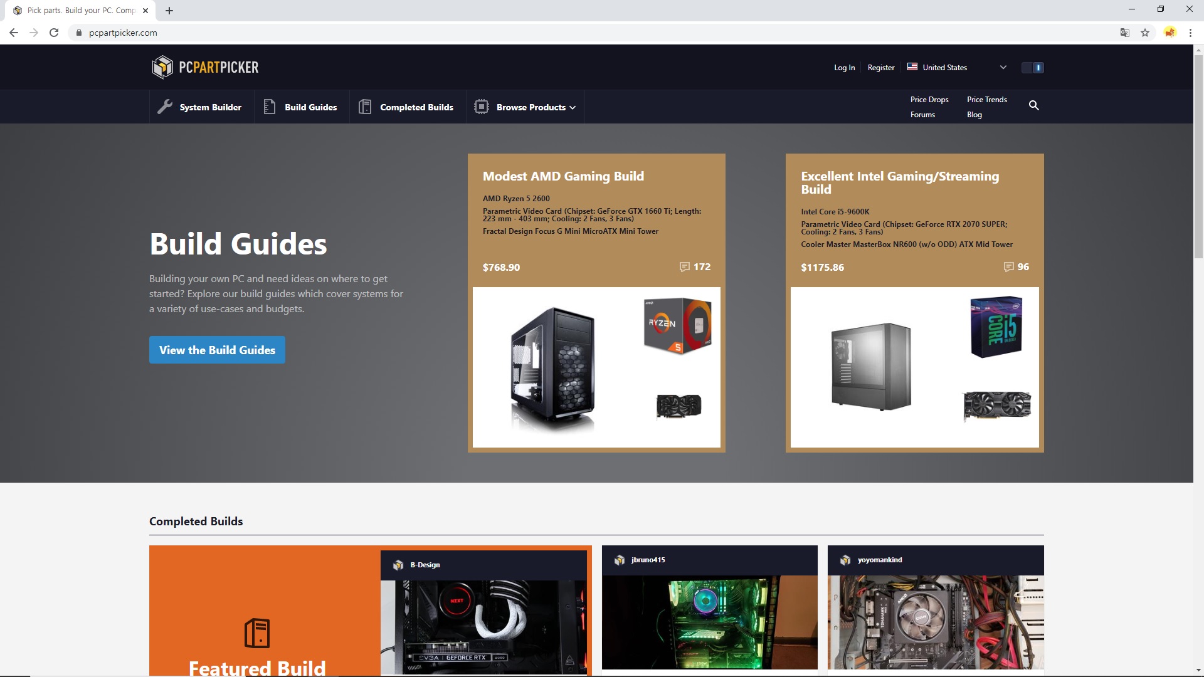
Task: Open Build Guides menu item
Action: pos(301,107)
